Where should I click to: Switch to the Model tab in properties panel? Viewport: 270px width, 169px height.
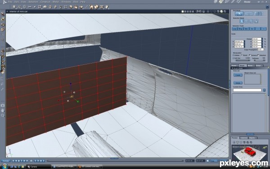(234, 65)
